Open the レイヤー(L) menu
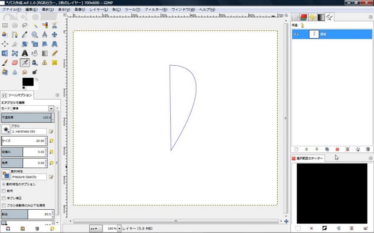Image resolution: width=374 pixels, height=233 pixels. (x=99, y=9)
